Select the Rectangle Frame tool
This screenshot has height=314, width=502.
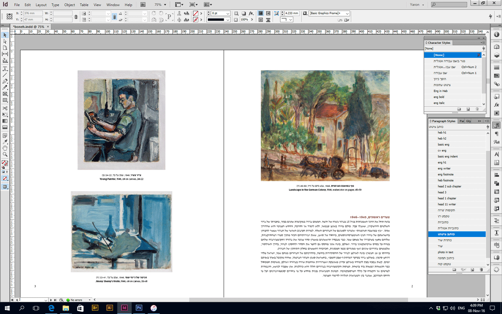[5, 94]
